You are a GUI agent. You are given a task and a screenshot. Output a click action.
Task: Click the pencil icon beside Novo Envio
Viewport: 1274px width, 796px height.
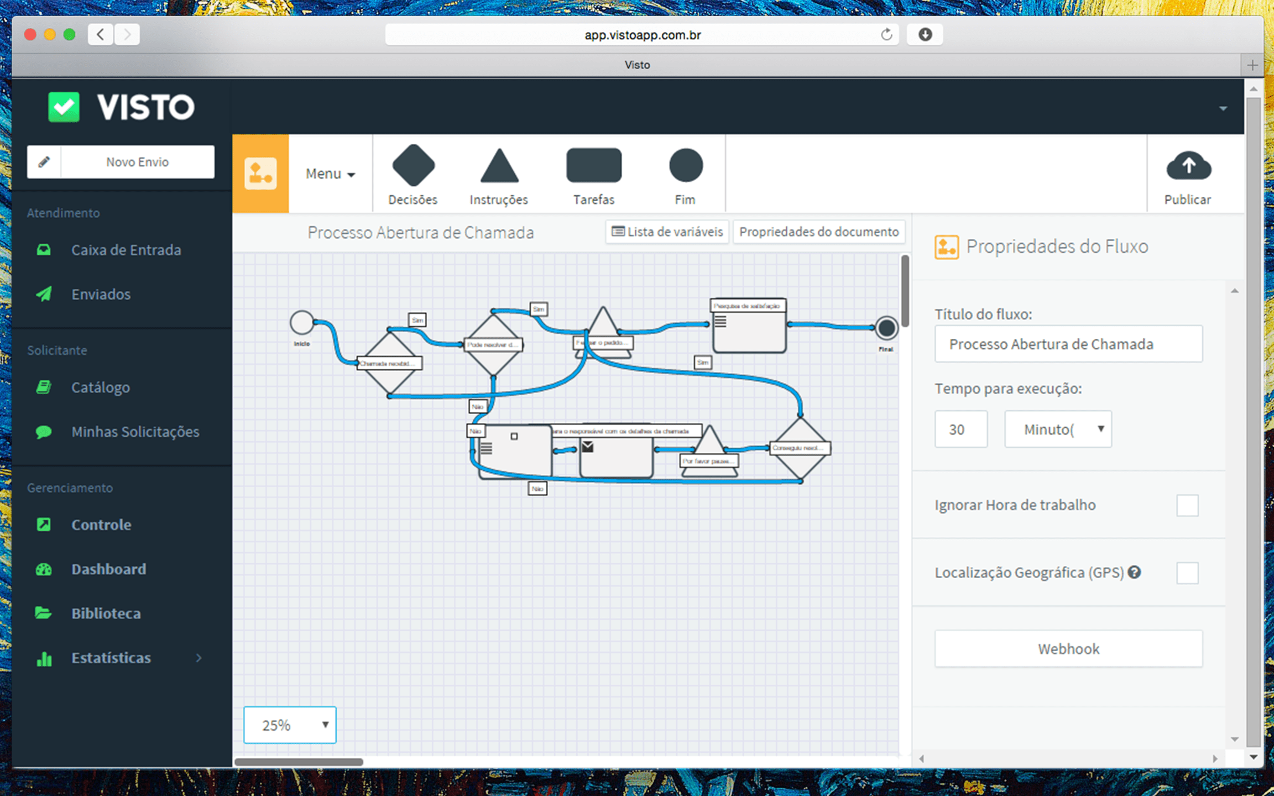click(44, 162)
